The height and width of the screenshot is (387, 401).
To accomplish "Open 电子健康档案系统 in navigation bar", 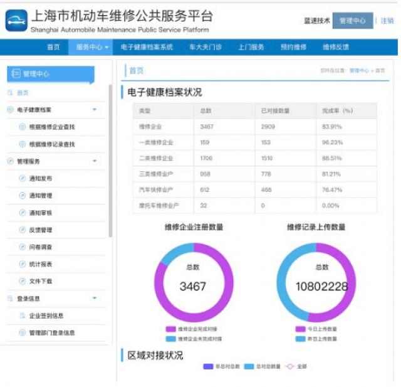I will 147,47.
